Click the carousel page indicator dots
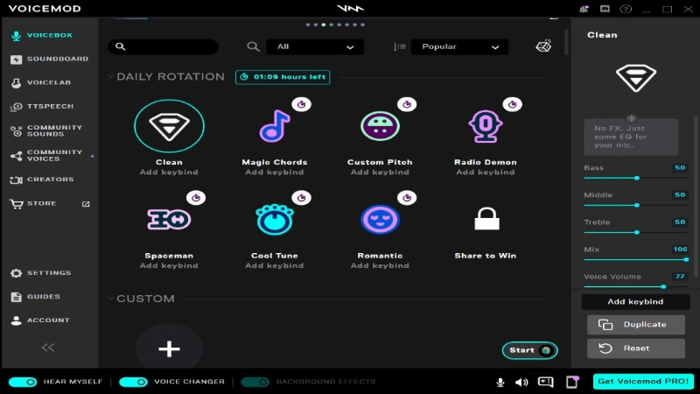 click(335, 25)
